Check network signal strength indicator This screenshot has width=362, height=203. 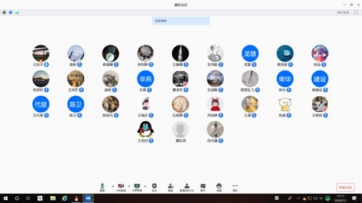(17, 13)
